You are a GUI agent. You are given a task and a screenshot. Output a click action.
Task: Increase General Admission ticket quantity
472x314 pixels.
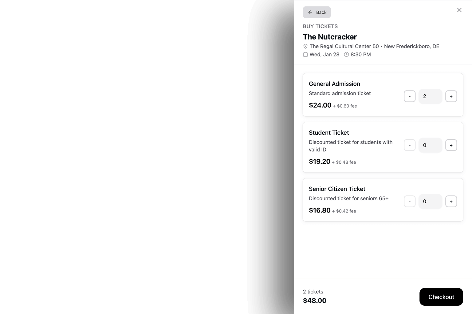pos(451,96)
